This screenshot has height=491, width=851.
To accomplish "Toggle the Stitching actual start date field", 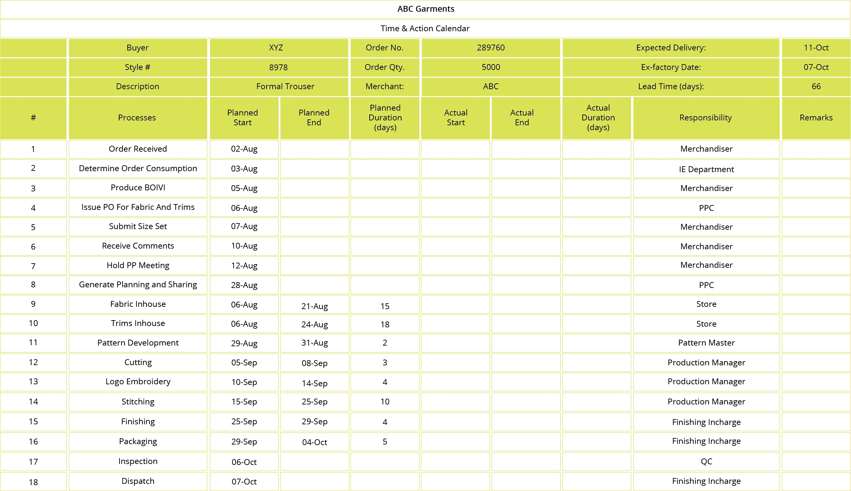I will pos(456,401).
